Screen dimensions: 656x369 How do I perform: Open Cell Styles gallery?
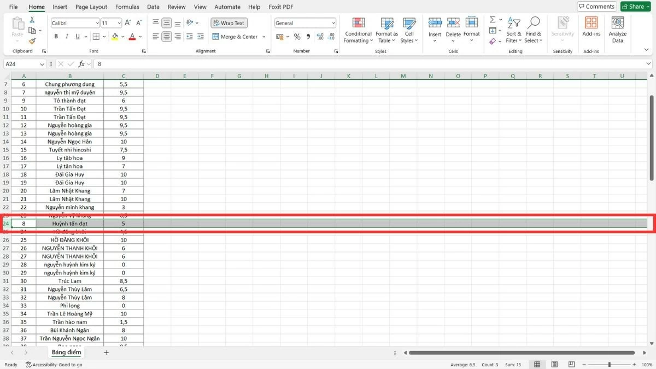(x=409, y=30)
